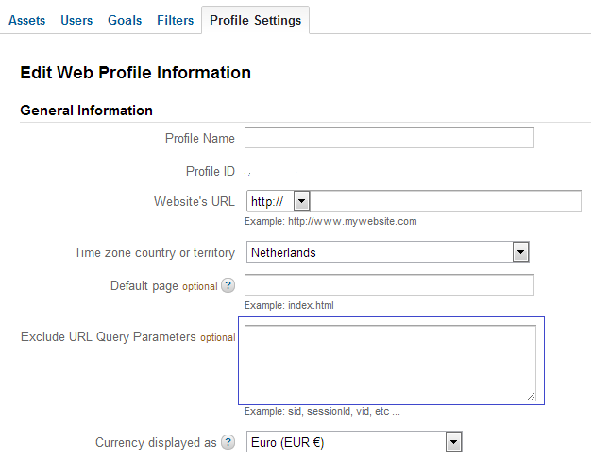Open the Netherlands time zone country dropdown
592x461 pixels.
(388, 252)
